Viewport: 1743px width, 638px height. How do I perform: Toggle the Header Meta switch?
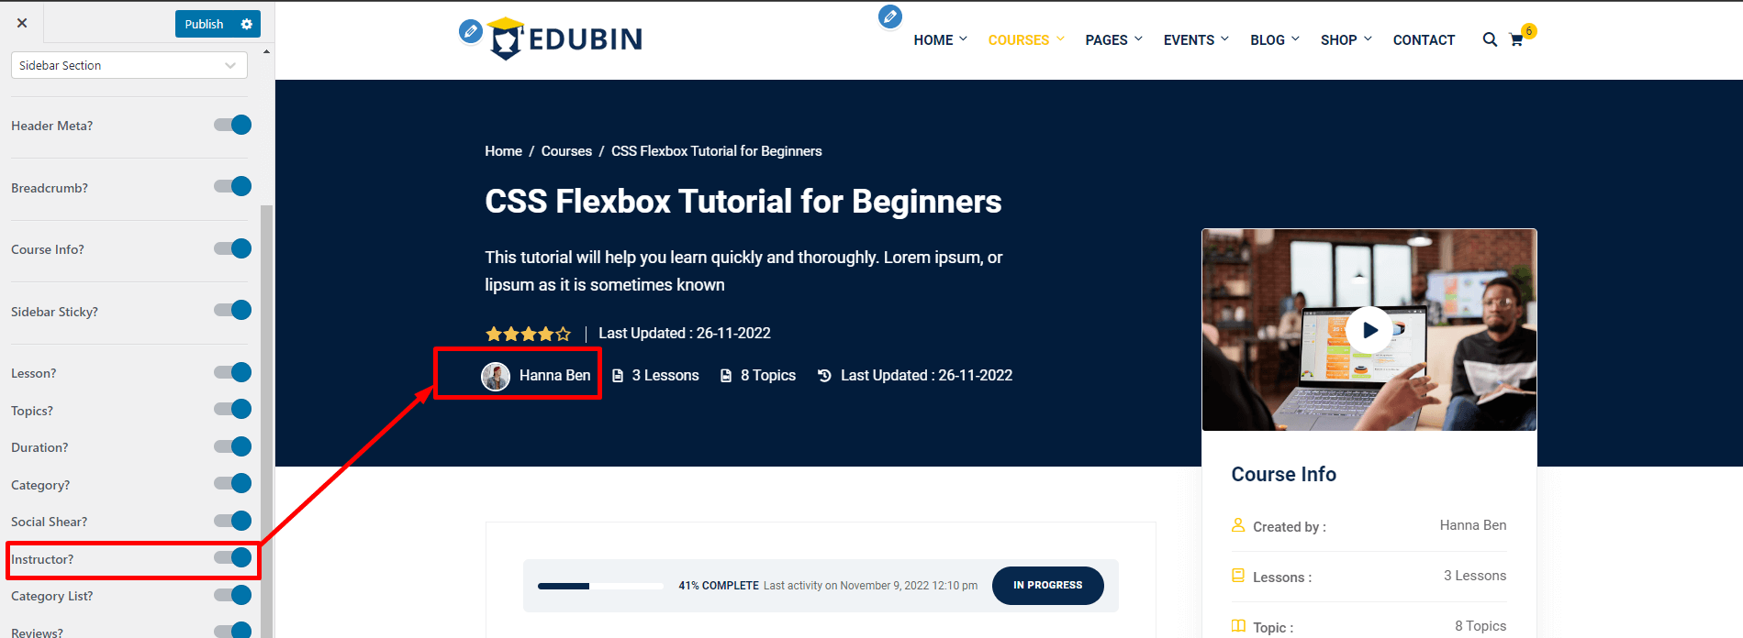click(233, 126)
